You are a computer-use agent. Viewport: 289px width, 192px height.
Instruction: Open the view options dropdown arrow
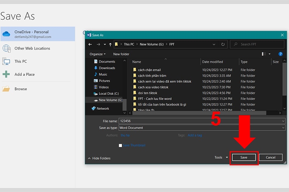point(269,54)
